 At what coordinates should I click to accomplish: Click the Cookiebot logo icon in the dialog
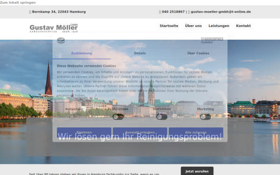pyautogui.click(x=61, y=40)
